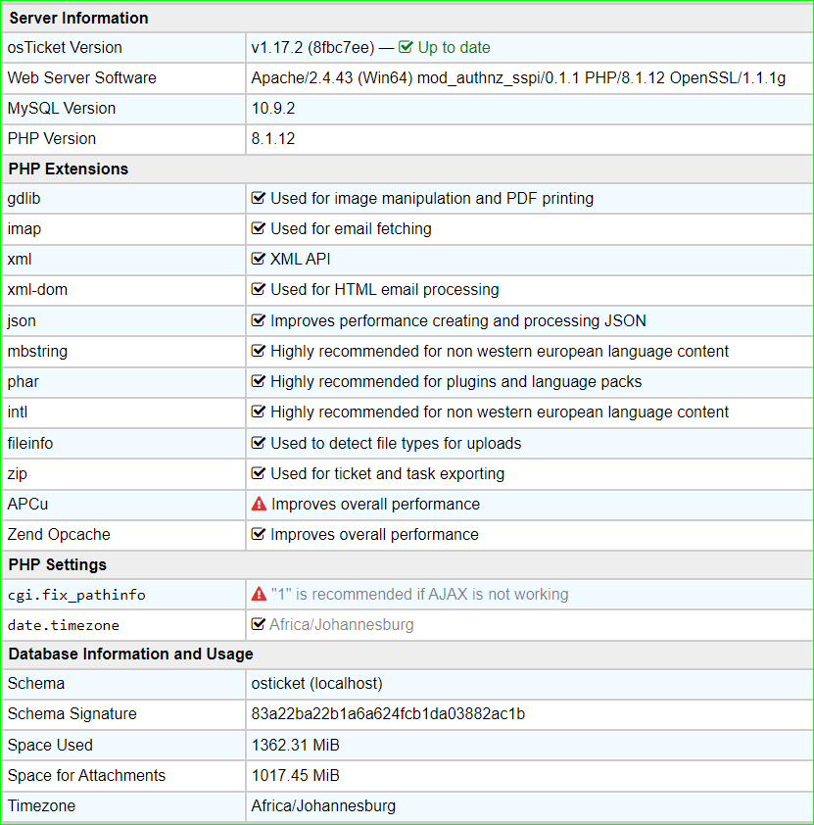Click the Database Information and Usage header
814x825 pixels.
(130, 654)
